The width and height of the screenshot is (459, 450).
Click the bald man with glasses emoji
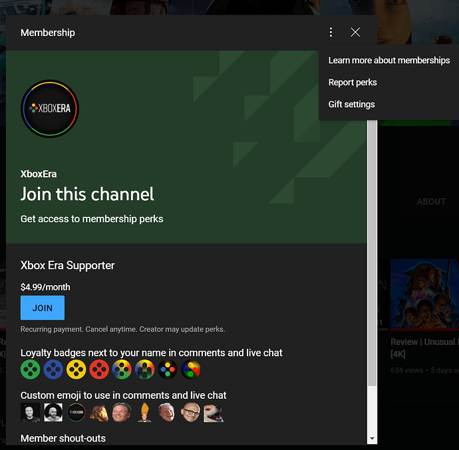click(190, 412)
